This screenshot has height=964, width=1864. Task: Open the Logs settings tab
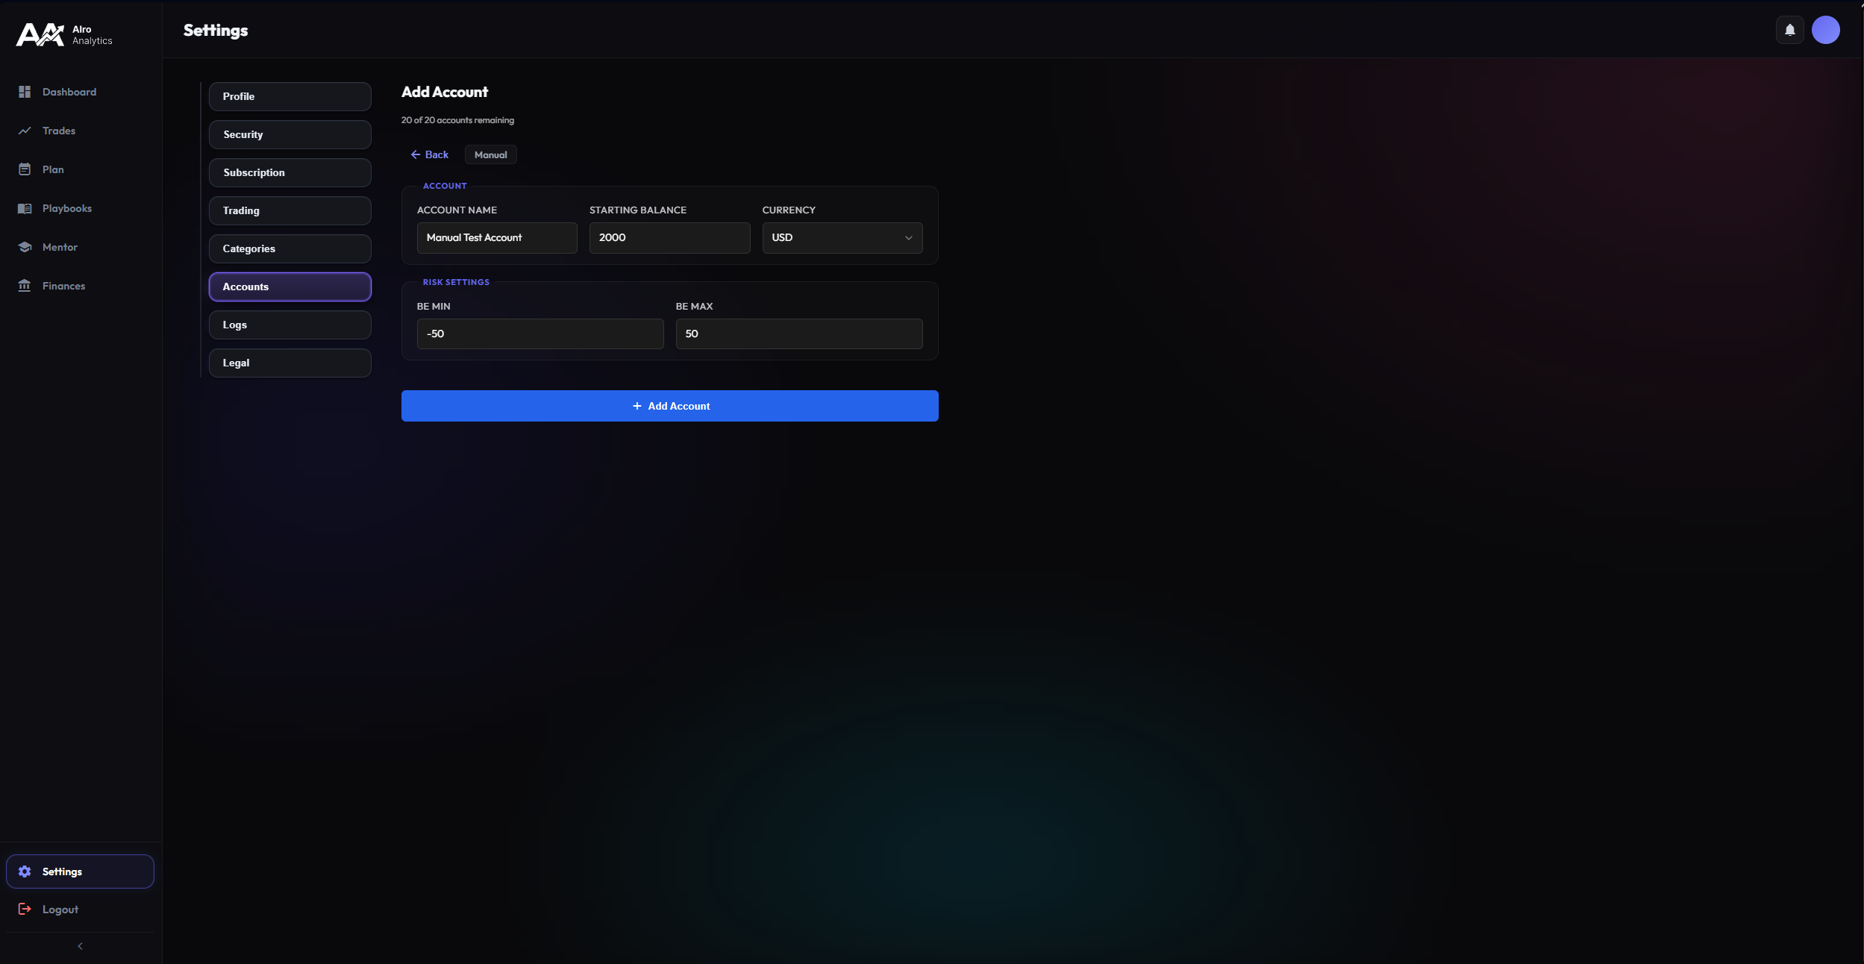coord(290,325)
